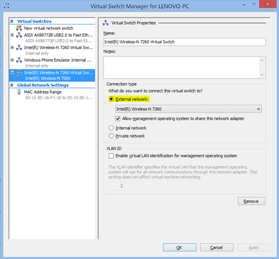
Task: Uncheck Allow management operating system sharing
Action: pyautogui.click(x=118, y=119)
